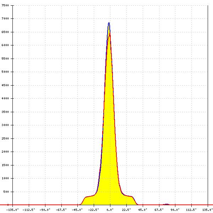Click the 6500 y-axis label

[x=5, y=32]
